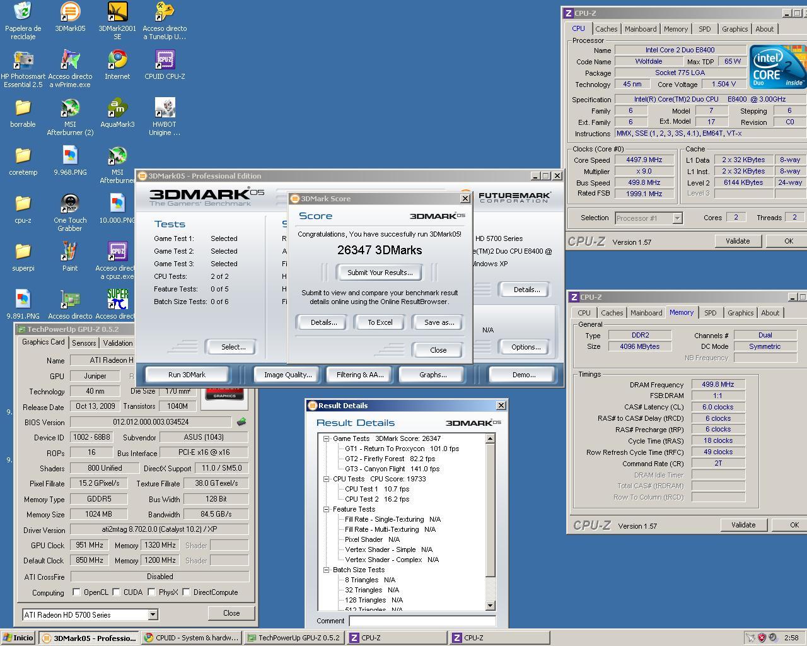Viewport: 807px width, 646px height.
Task: Click Close button in 3DMark Score dialog
Action: point(438,350)
